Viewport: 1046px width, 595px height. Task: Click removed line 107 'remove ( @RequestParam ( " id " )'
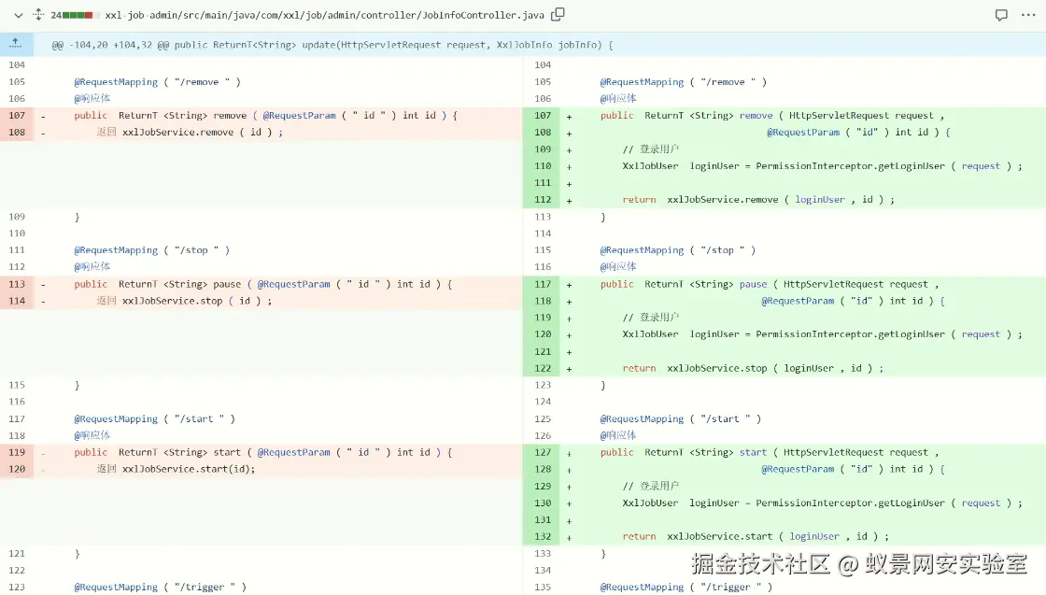click(304, 116)
